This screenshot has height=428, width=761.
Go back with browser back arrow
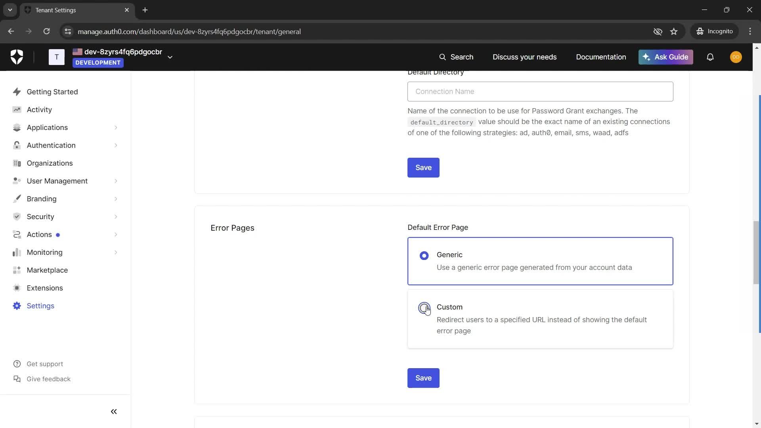point(11,31)
